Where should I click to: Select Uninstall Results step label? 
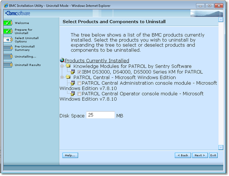28,65
